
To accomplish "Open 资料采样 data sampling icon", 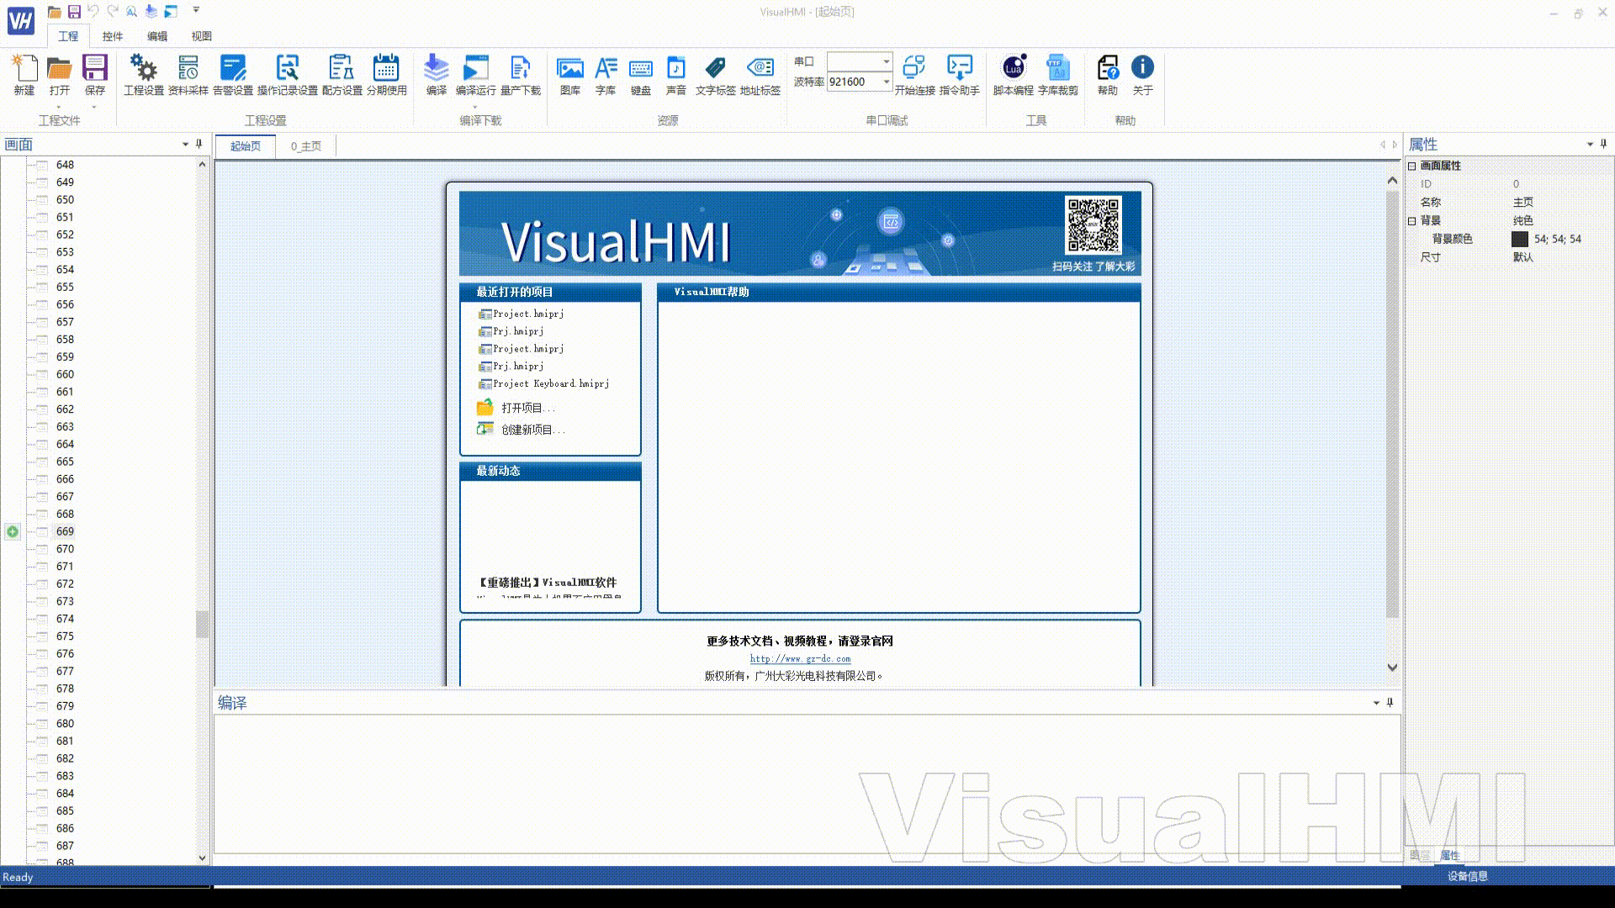I will pos(188,69).
